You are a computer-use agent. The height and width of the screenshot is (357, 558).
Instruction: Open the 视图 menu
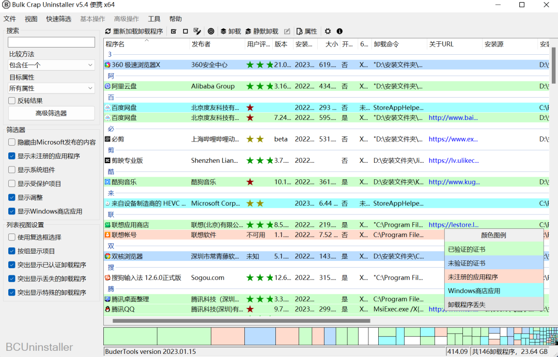point(31,19)
